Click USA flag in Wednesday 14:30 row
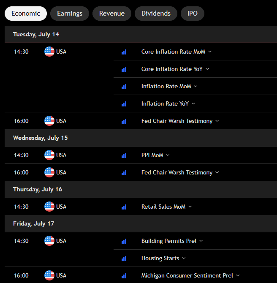 [x=49, y=155]
